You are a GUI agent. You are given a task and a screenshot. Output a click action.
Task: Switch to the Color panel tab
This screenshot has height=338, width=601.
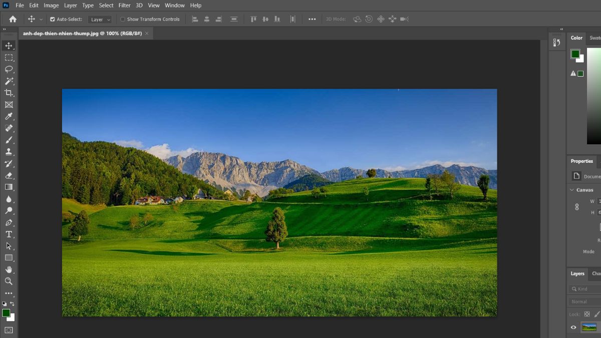(x=576, y=38)
